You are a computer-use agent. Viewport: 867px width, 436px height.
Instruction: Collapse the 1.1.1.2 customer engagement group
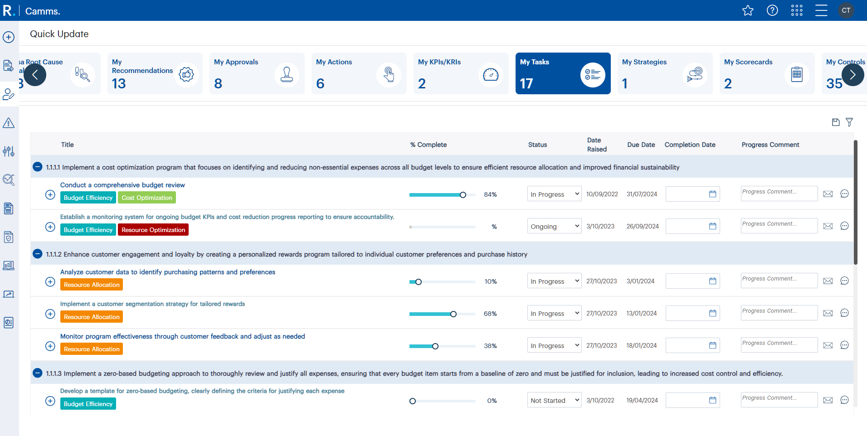coord(38,254)
